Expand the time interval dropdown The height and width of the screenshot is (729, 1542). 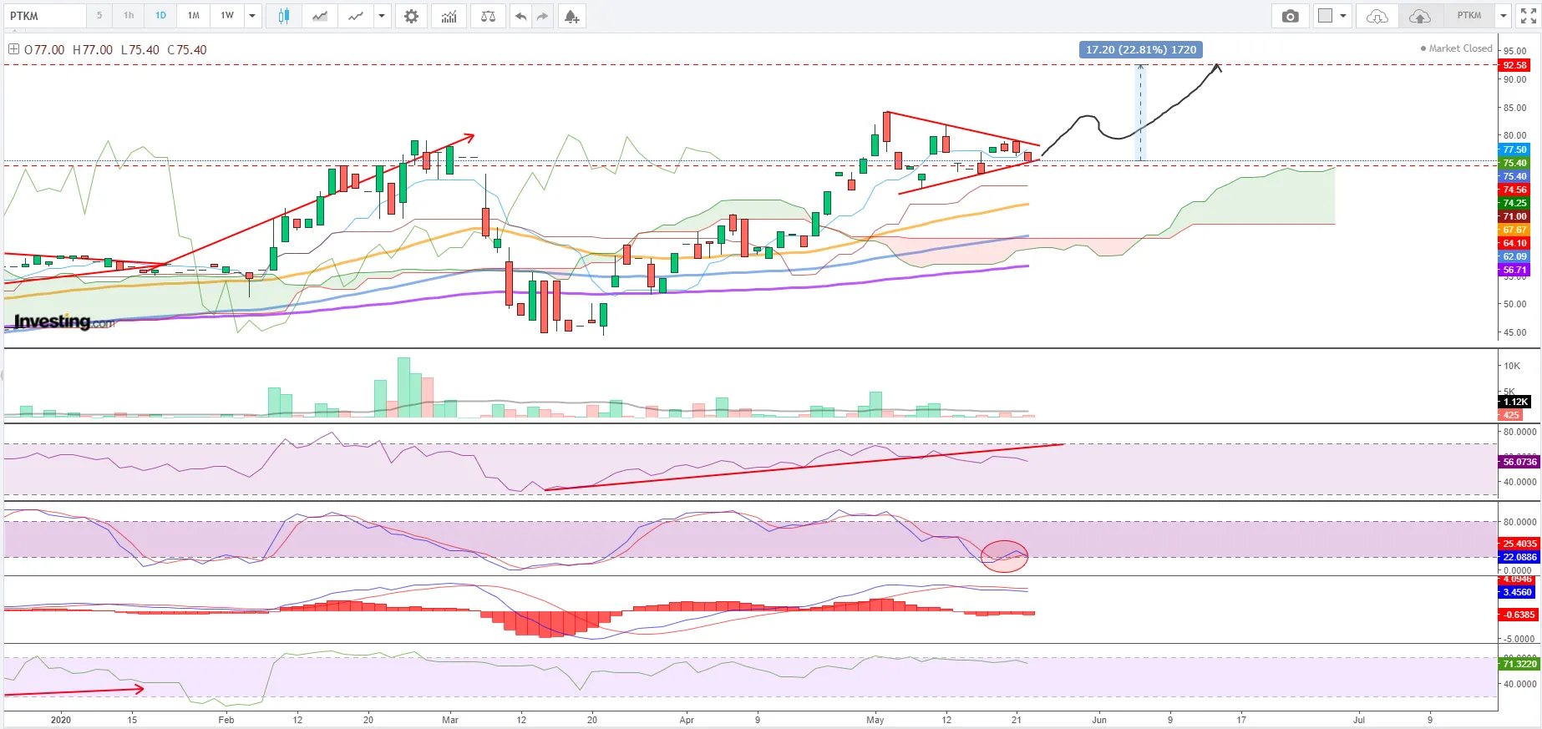(252, 16)
